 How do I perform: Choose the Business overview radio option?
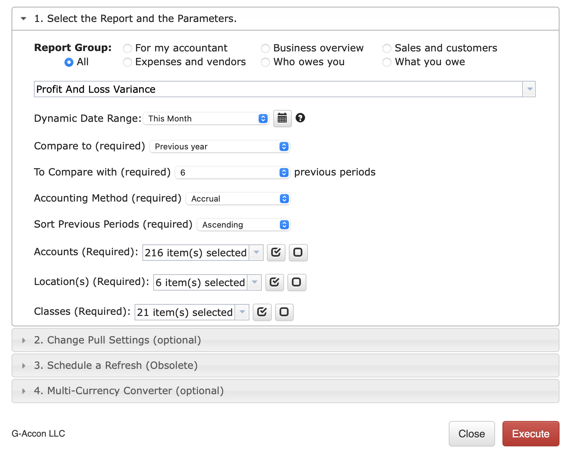pos(265,48)
